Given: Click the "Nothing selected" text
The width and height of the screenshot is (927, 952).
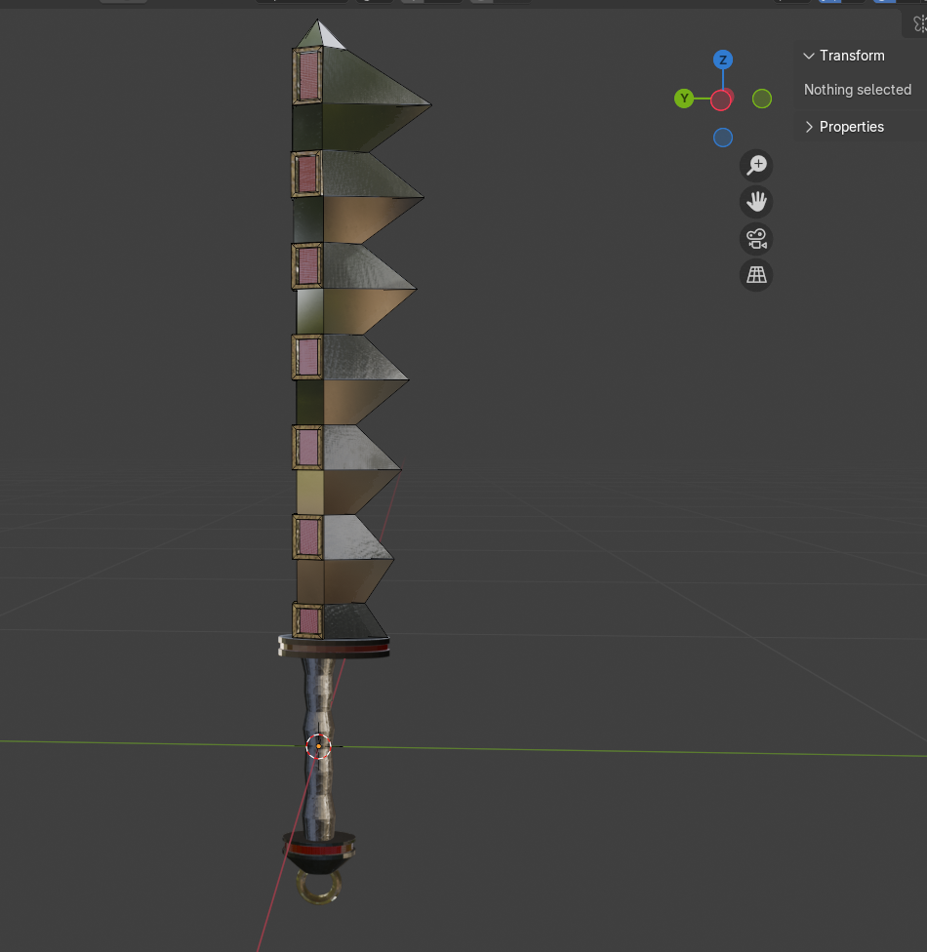Looking at the screenshot, I should coord(857,90).
